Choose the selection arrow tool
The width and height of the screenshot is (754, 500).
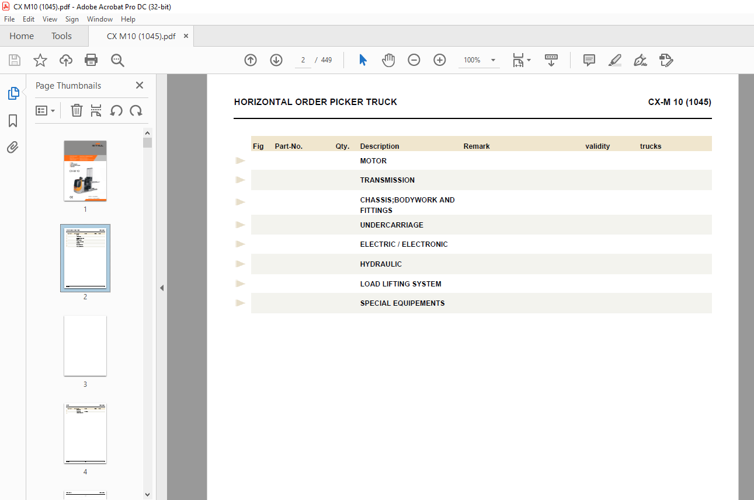[363, 60]
